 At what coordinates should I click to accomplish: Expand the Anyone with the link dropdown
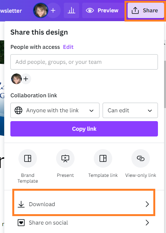point(55,110)
